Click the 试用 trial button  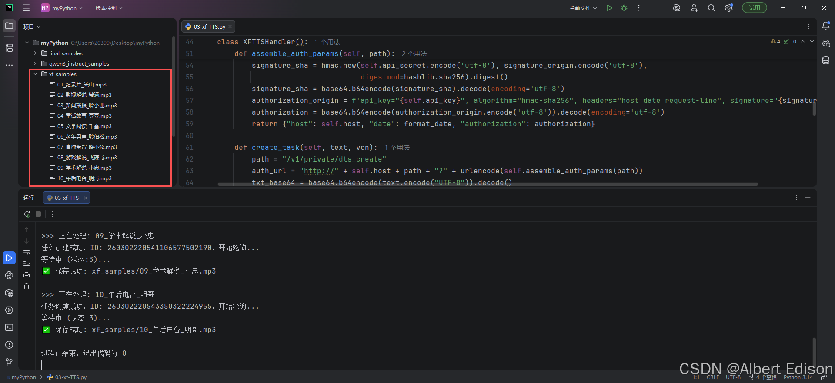(755, 8)
